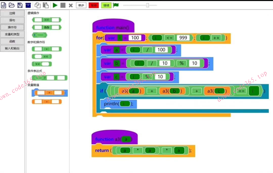Open a file with the folder icon

pyautogui.click(x=12, y=5)
